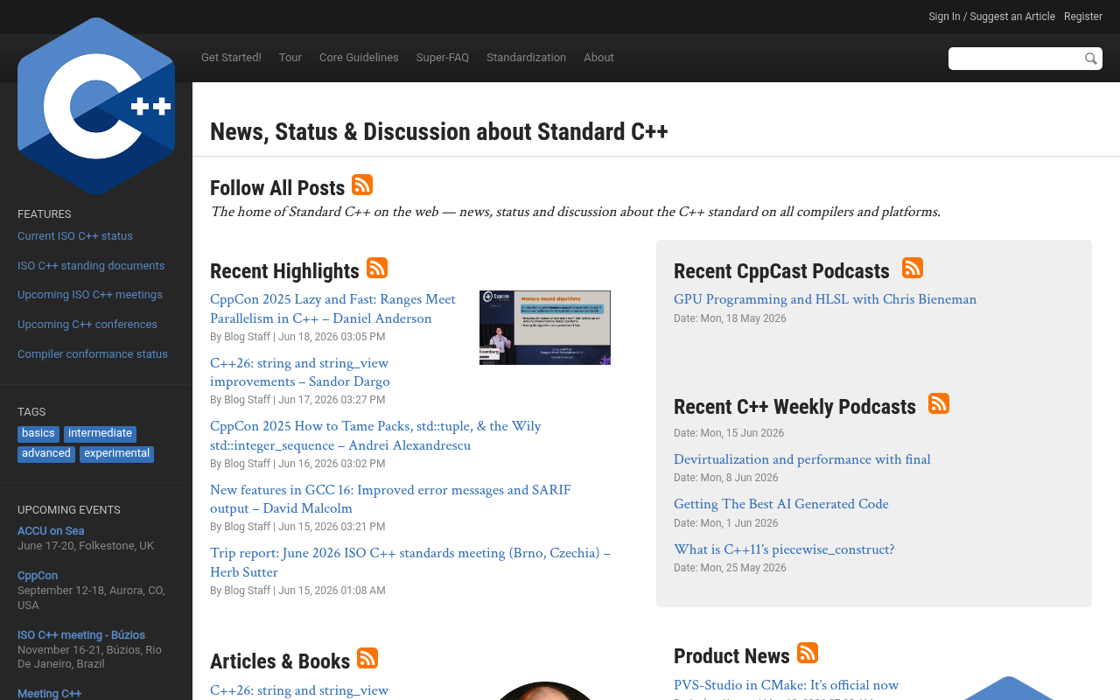Click the 'Date: Mon, 25 May 2026' text
Viewport: 1120px width, 700px height.
(x=730, y=568)
